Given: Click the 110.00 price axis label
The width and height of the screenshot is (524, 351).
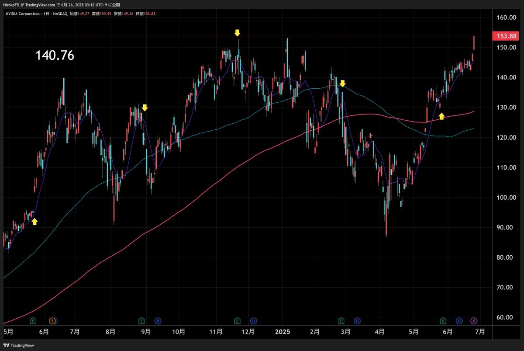Looking at the screenshot, I should tap(506, 167).
